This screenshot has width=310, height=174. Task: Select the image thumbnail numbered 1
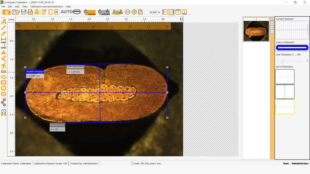click(x=256, y=31)
